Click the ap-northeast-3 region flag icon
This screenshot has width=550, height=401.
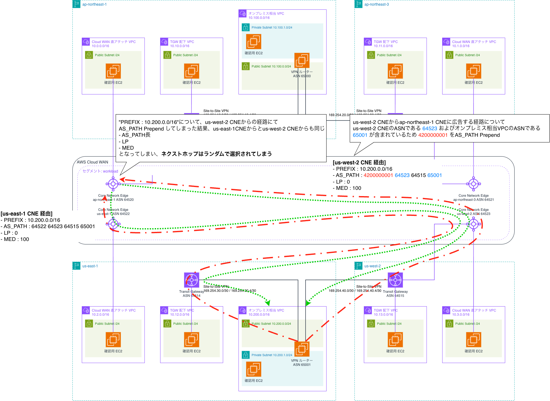coord(359,4)
